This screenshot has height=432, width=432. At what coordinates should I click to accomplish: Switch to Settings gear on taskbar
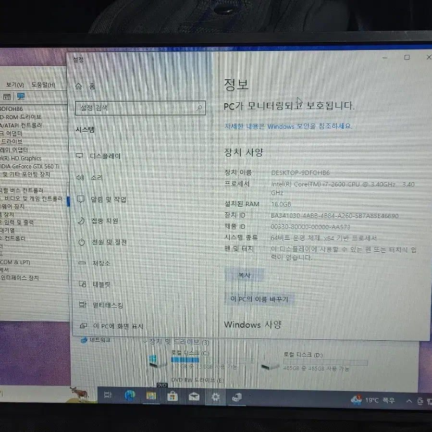215,397
